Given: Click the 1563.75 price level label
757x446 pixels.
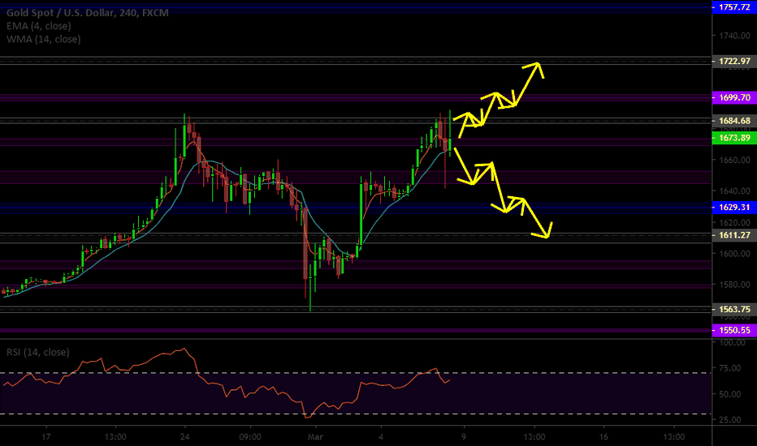Looking at the screenshot, I should click(x=734, y=310).
